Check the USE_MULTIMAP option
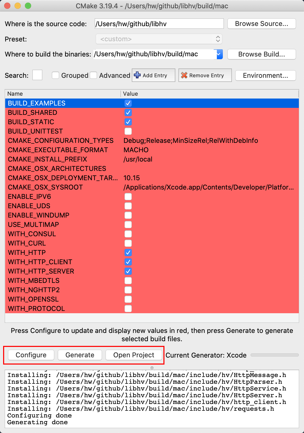The image size is (304, 433). pyautogui.click(x=128, y=225)
